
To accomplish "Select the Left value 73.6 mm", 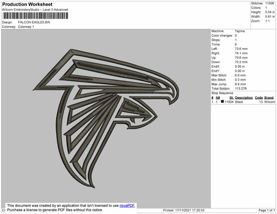I will tap(241, 49).
